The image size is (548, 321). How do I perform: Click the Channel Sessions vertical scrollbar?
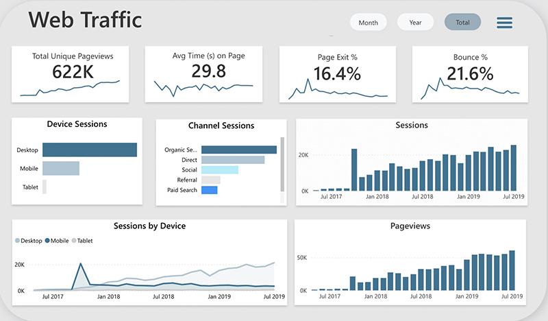click(x=282, y=165)
